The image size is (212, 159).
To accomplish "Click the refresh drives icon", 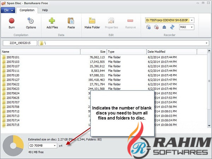I will pyautogui.click(x=172, y=27).
